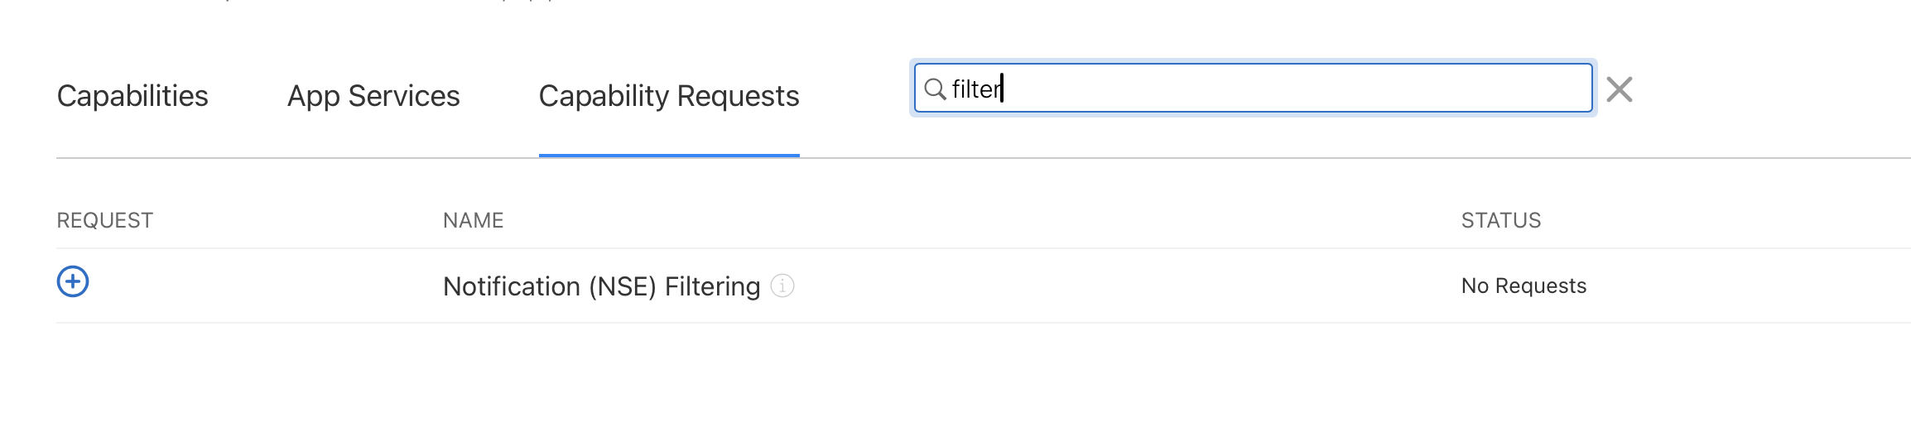
Task: Click the STATUS column header
Action: point(1501,220)
